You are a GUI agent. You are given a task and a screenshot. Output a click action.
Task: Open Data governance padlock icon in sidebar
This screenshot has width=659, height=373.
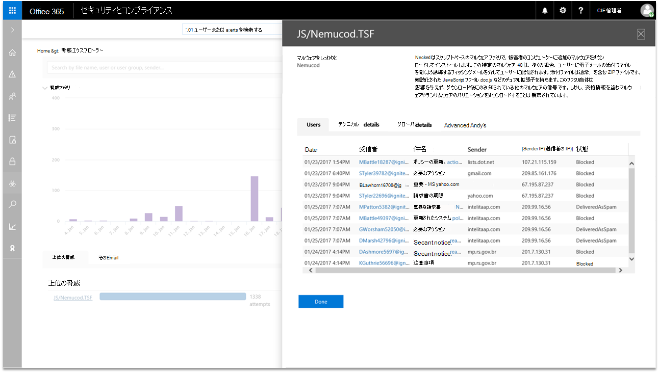click(x=12, y=162)
